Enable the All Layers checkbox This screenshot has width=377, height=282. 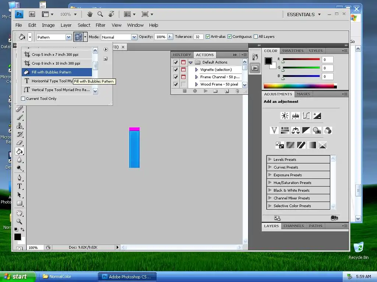click(256, 37)
